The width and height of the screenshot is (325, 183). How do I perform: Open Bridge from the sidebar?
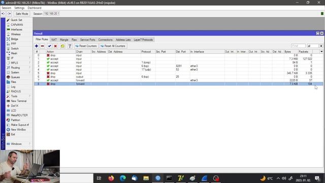tap(14, 39)
